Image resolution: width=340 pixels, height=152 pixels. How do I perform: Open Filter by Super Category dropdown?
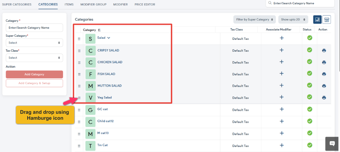[255, 19]
